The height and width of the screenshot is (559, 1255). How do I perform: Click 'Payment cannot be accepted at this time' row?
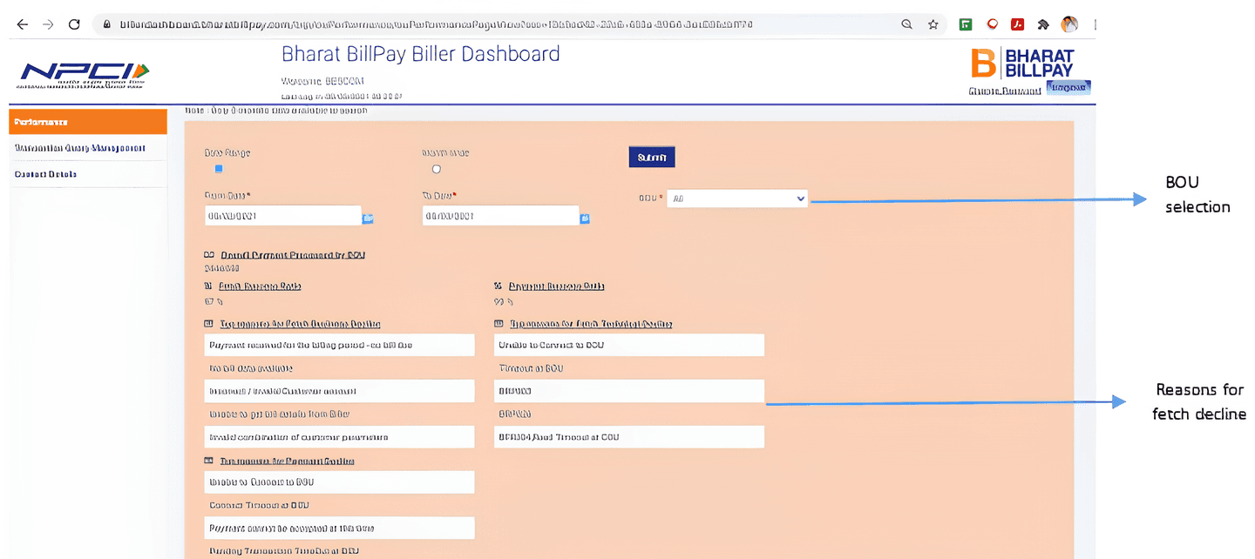click(340, 529)
